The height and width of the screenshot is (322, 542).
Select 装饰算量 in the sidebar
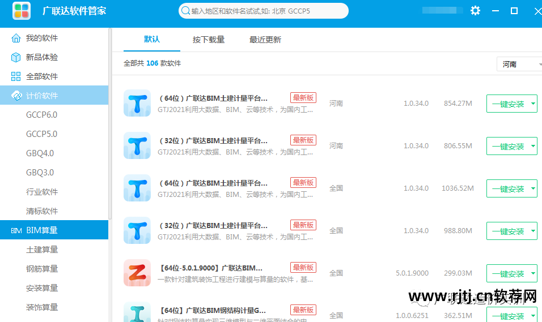(42, 307)
